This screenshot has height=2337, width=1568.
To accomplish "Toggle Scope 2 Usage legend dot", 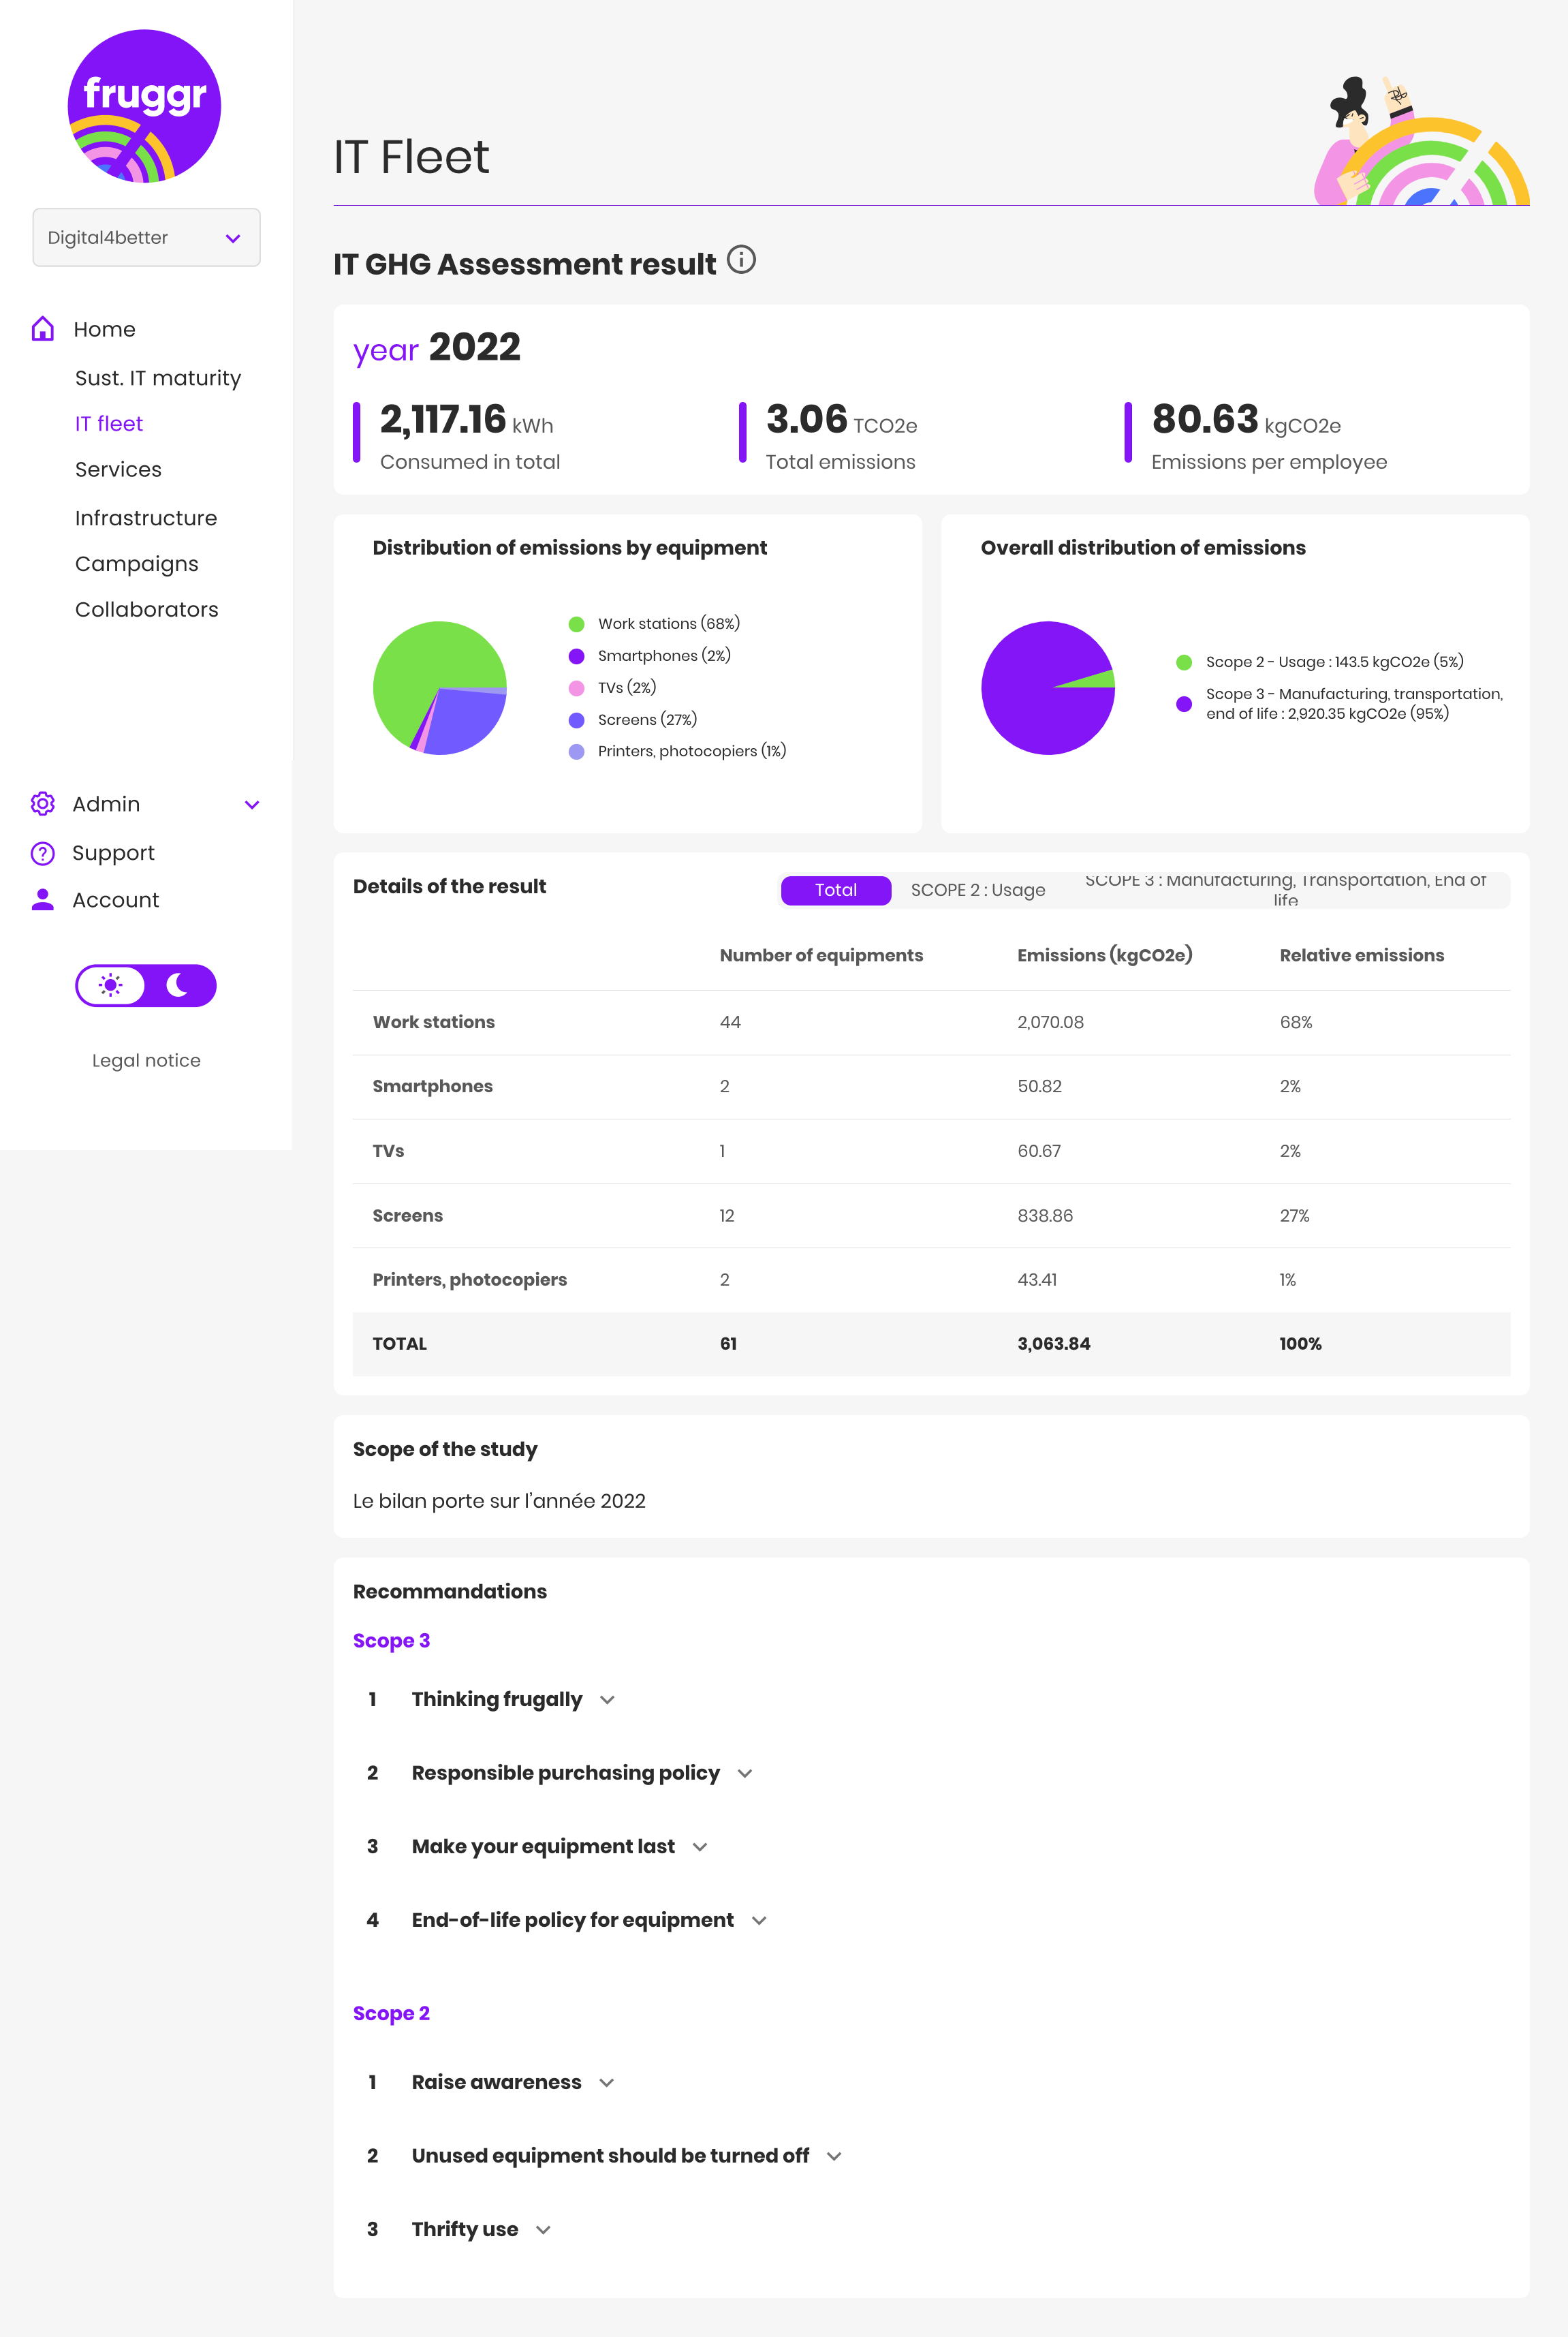I will click(x=1184, y=662).
